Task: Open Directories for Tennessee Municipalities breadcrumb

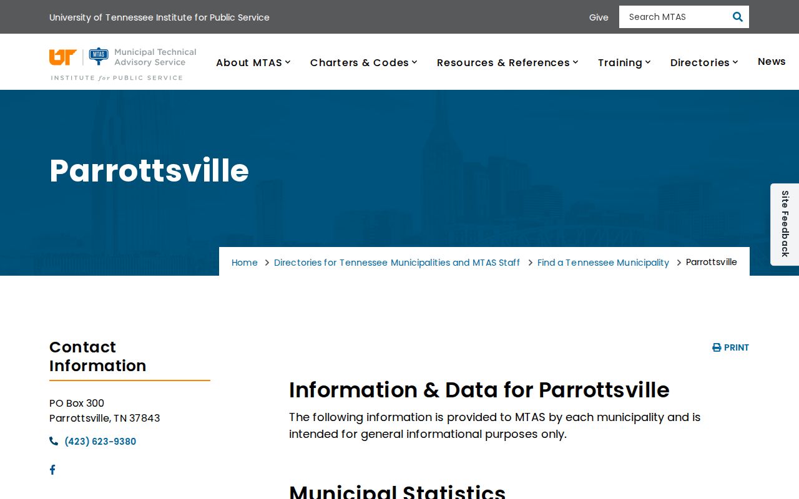Action: (x=397, y=263)
